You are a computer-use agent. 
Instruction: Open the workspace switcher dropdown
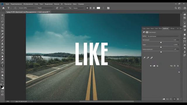[x=180, y=8]
